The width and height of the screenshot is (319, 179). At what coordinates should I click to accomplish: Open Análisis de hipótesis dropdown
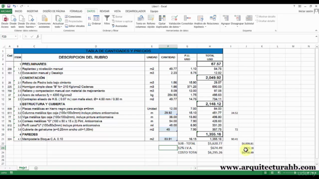pos(200,21)
